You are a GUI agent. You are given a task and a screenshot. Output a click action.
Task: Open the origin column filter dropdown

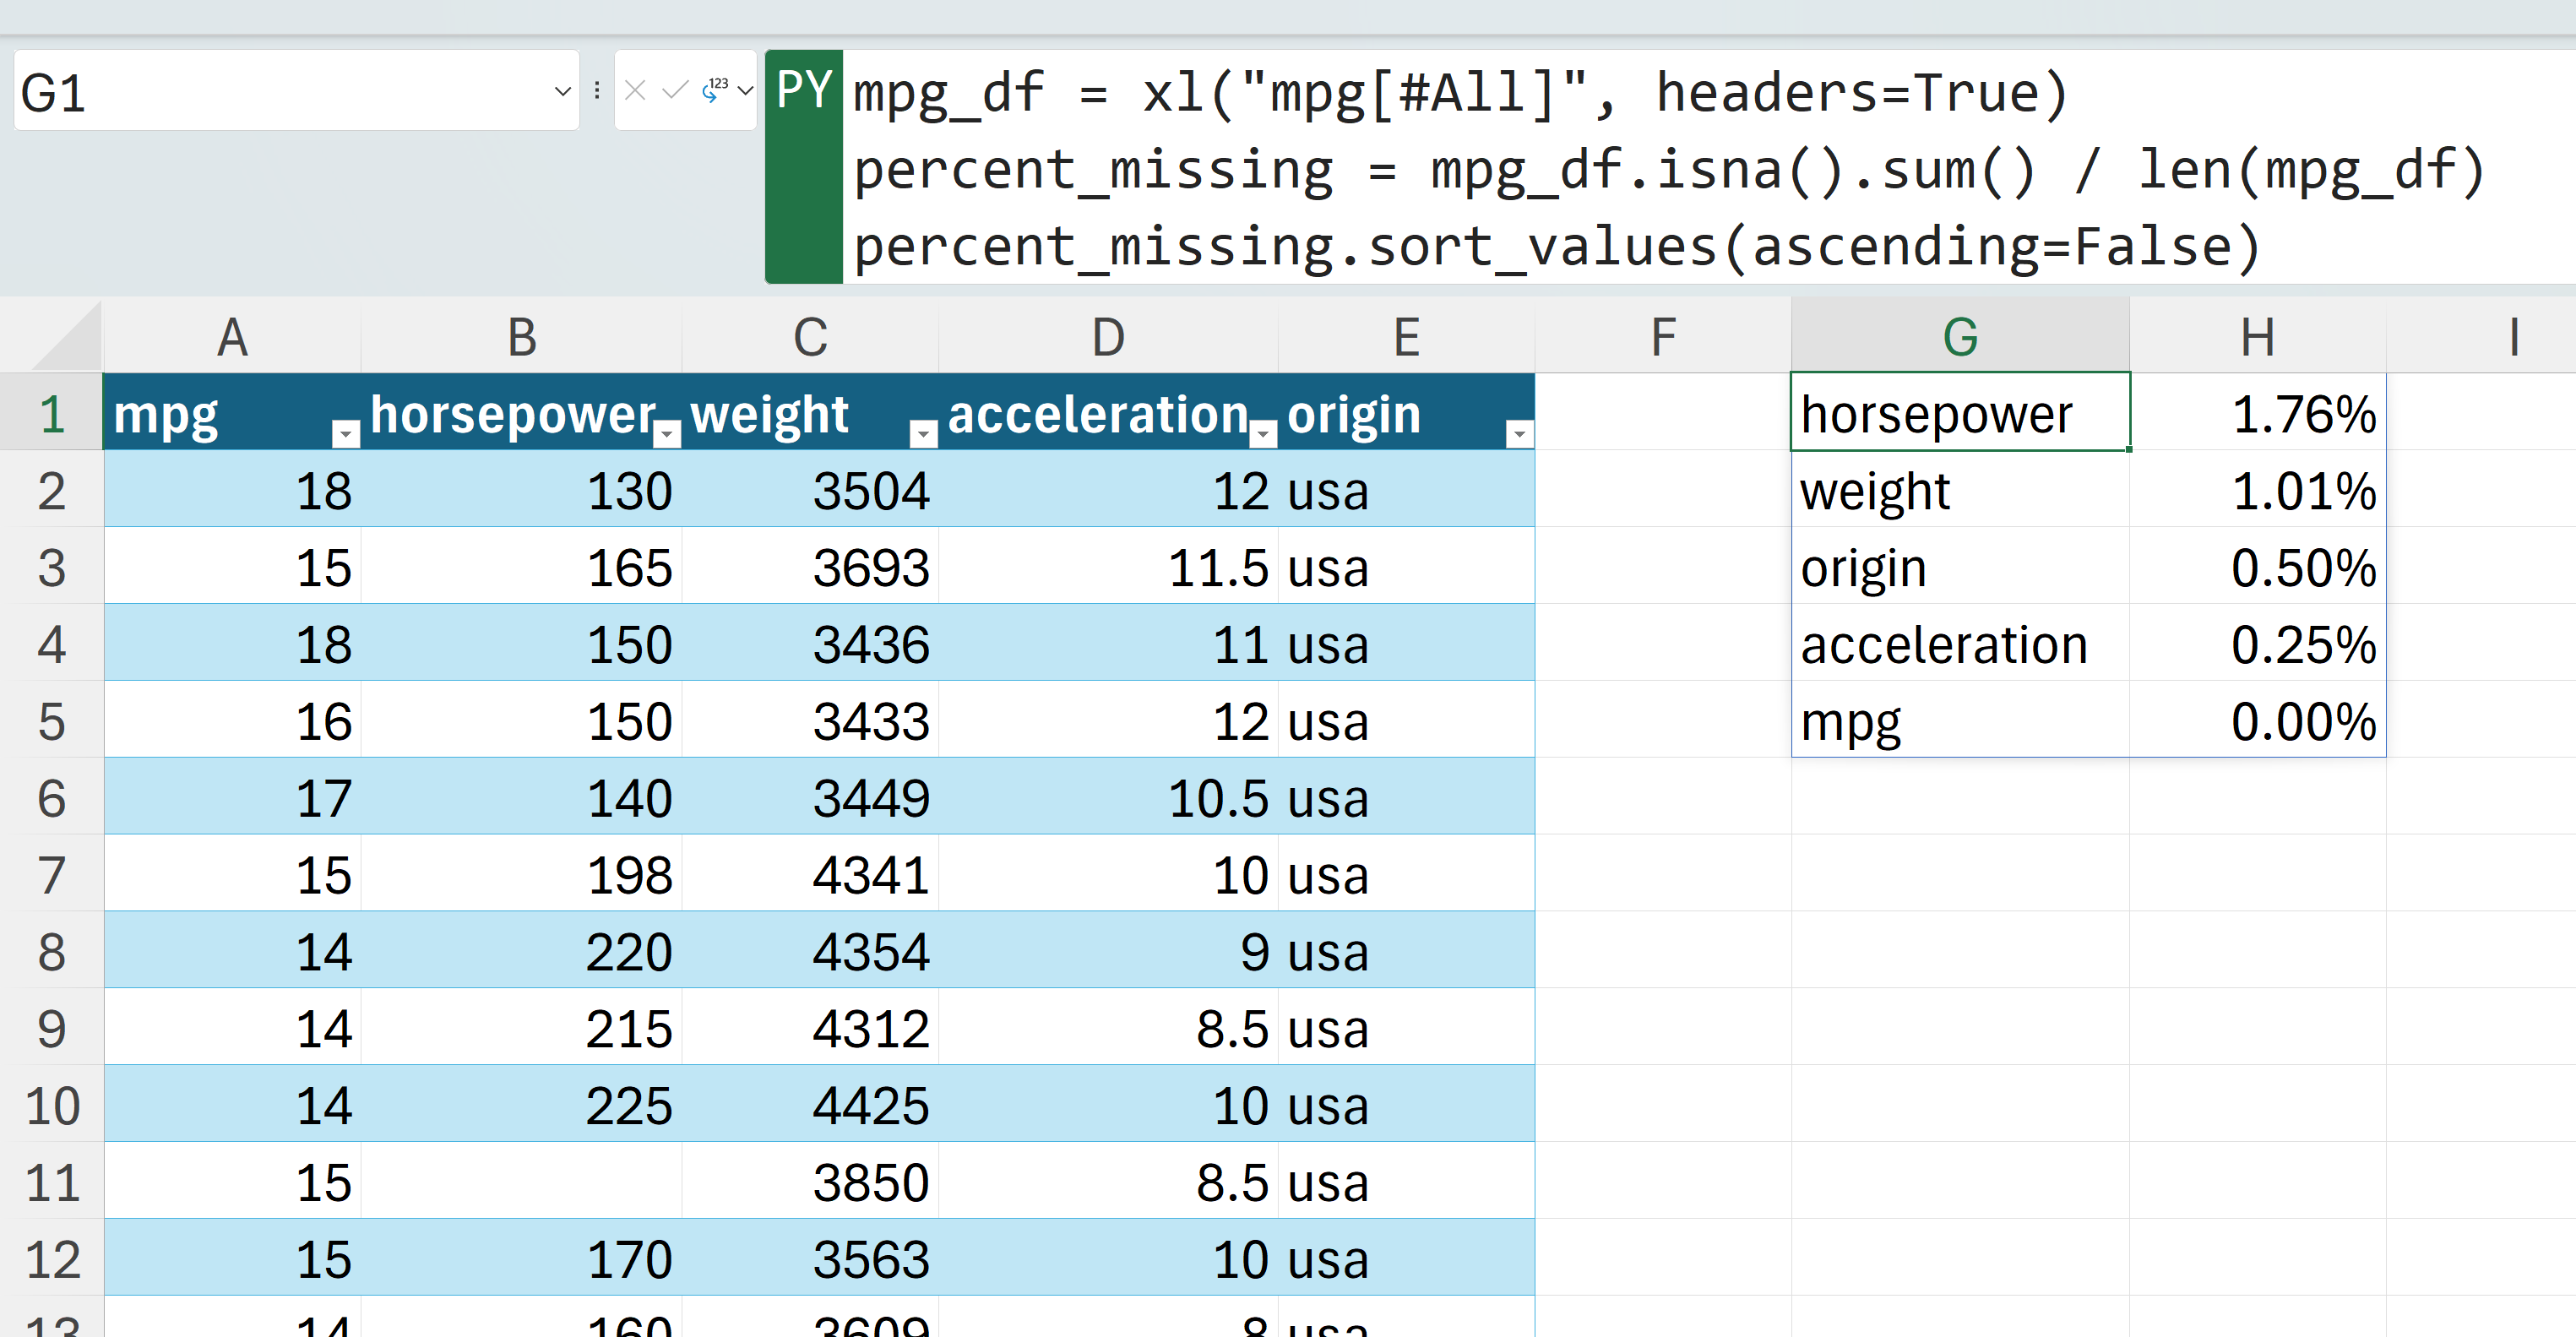[1518, 433]
